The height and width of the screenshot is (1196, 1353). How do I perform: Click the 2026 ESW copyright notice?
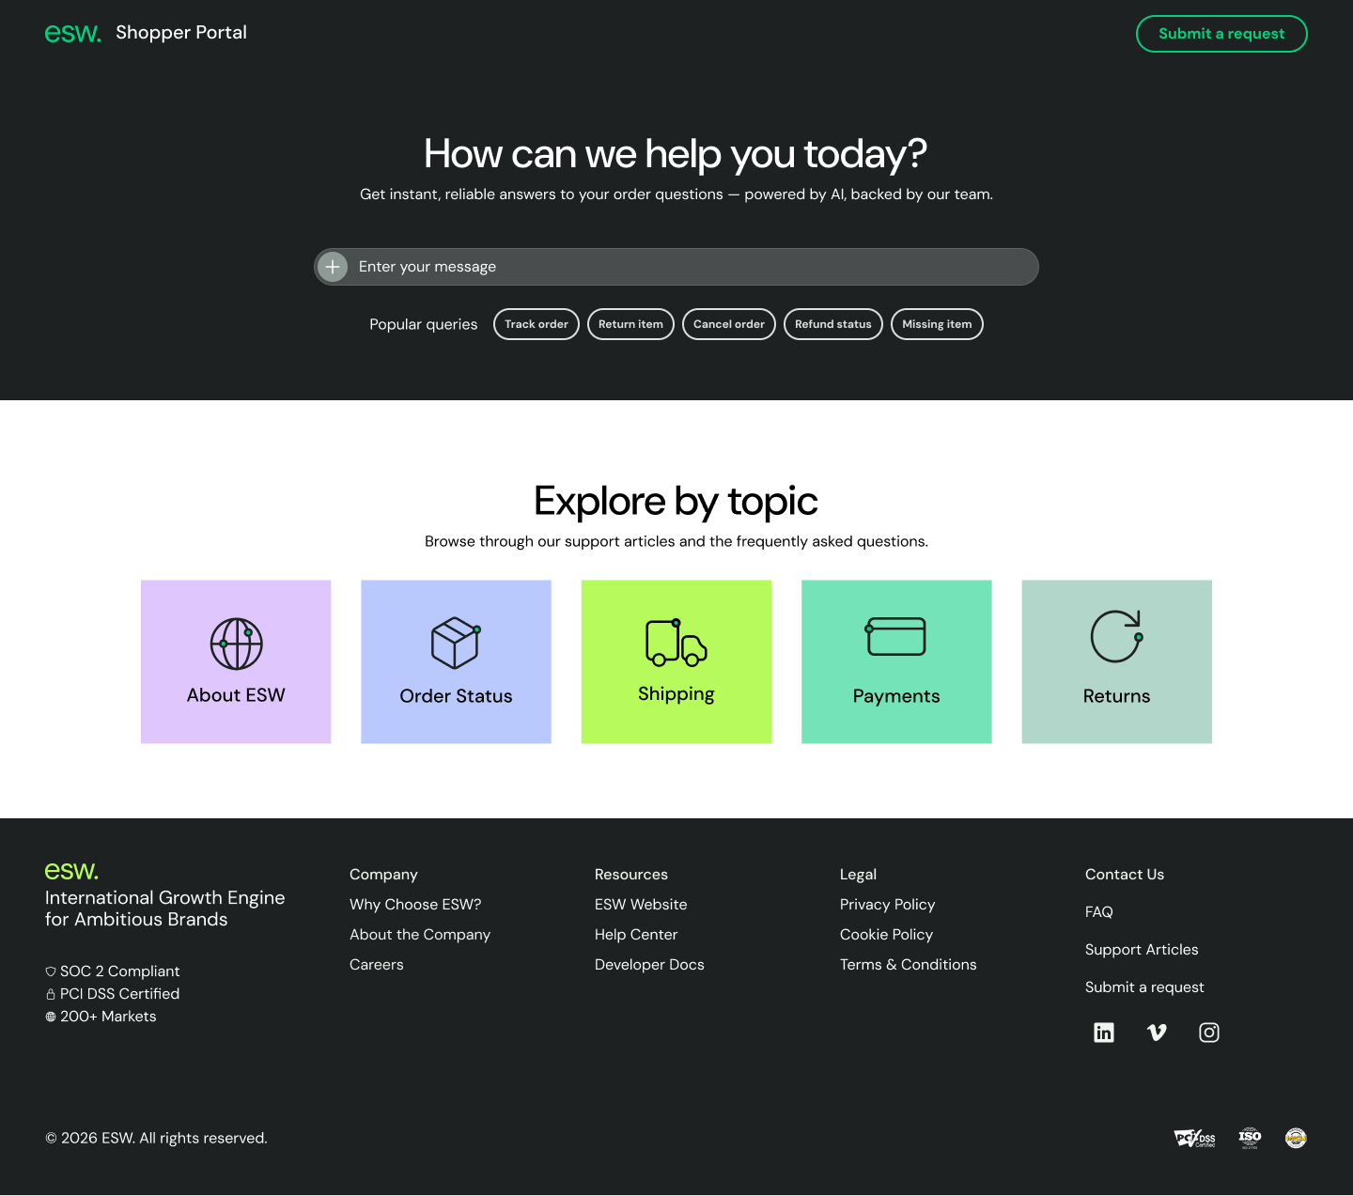(156, 1139)
